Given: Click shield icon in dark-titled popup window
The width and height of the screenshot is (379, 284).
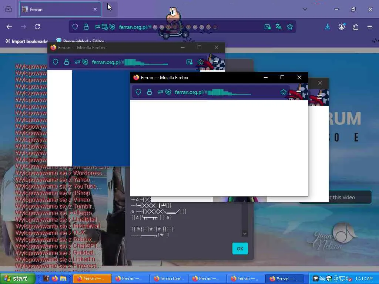Looking at the screenshot, I should click(56, 62).
